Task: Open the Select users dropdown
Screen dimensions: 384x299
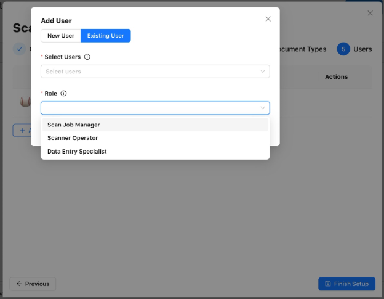Action: click(x=155, y=72)
